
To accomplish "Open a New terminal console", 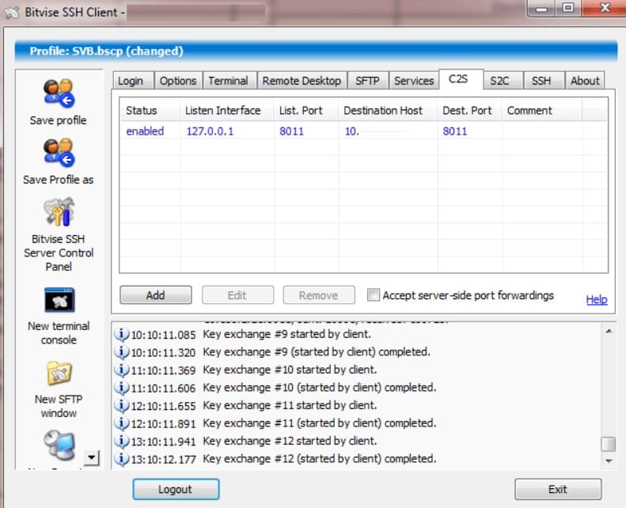I will pos(59,300).
